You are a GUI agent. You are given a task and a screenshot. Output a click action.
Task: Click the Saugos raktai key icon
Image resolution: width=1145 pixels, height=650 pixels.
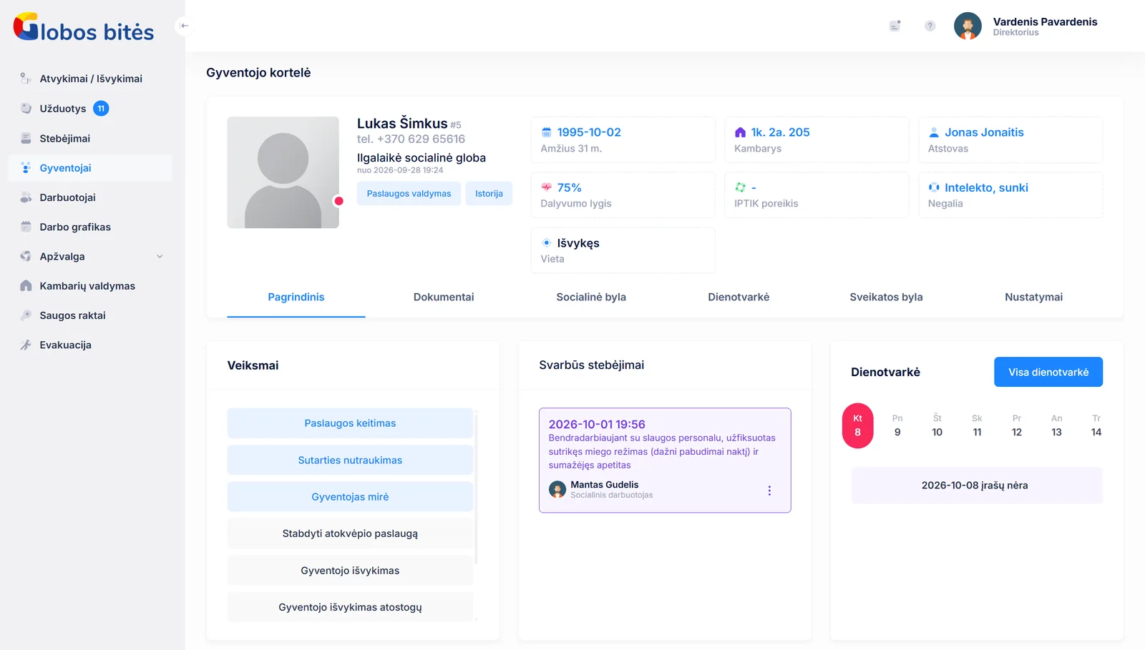coord(26,315)
